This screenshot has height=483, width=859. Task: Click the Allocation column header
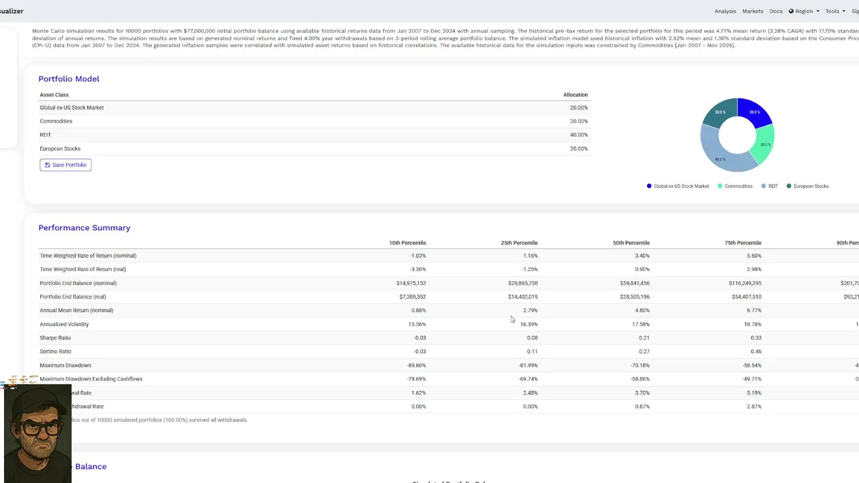click(575, 95)
